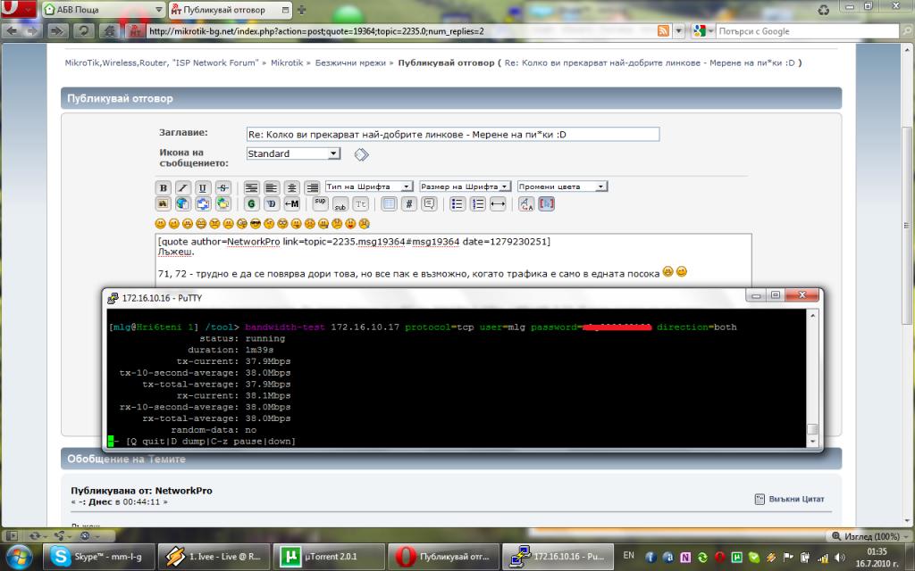Insert code block using the # button
Screen dimensions: 915x571
click(x=408, y=203)
